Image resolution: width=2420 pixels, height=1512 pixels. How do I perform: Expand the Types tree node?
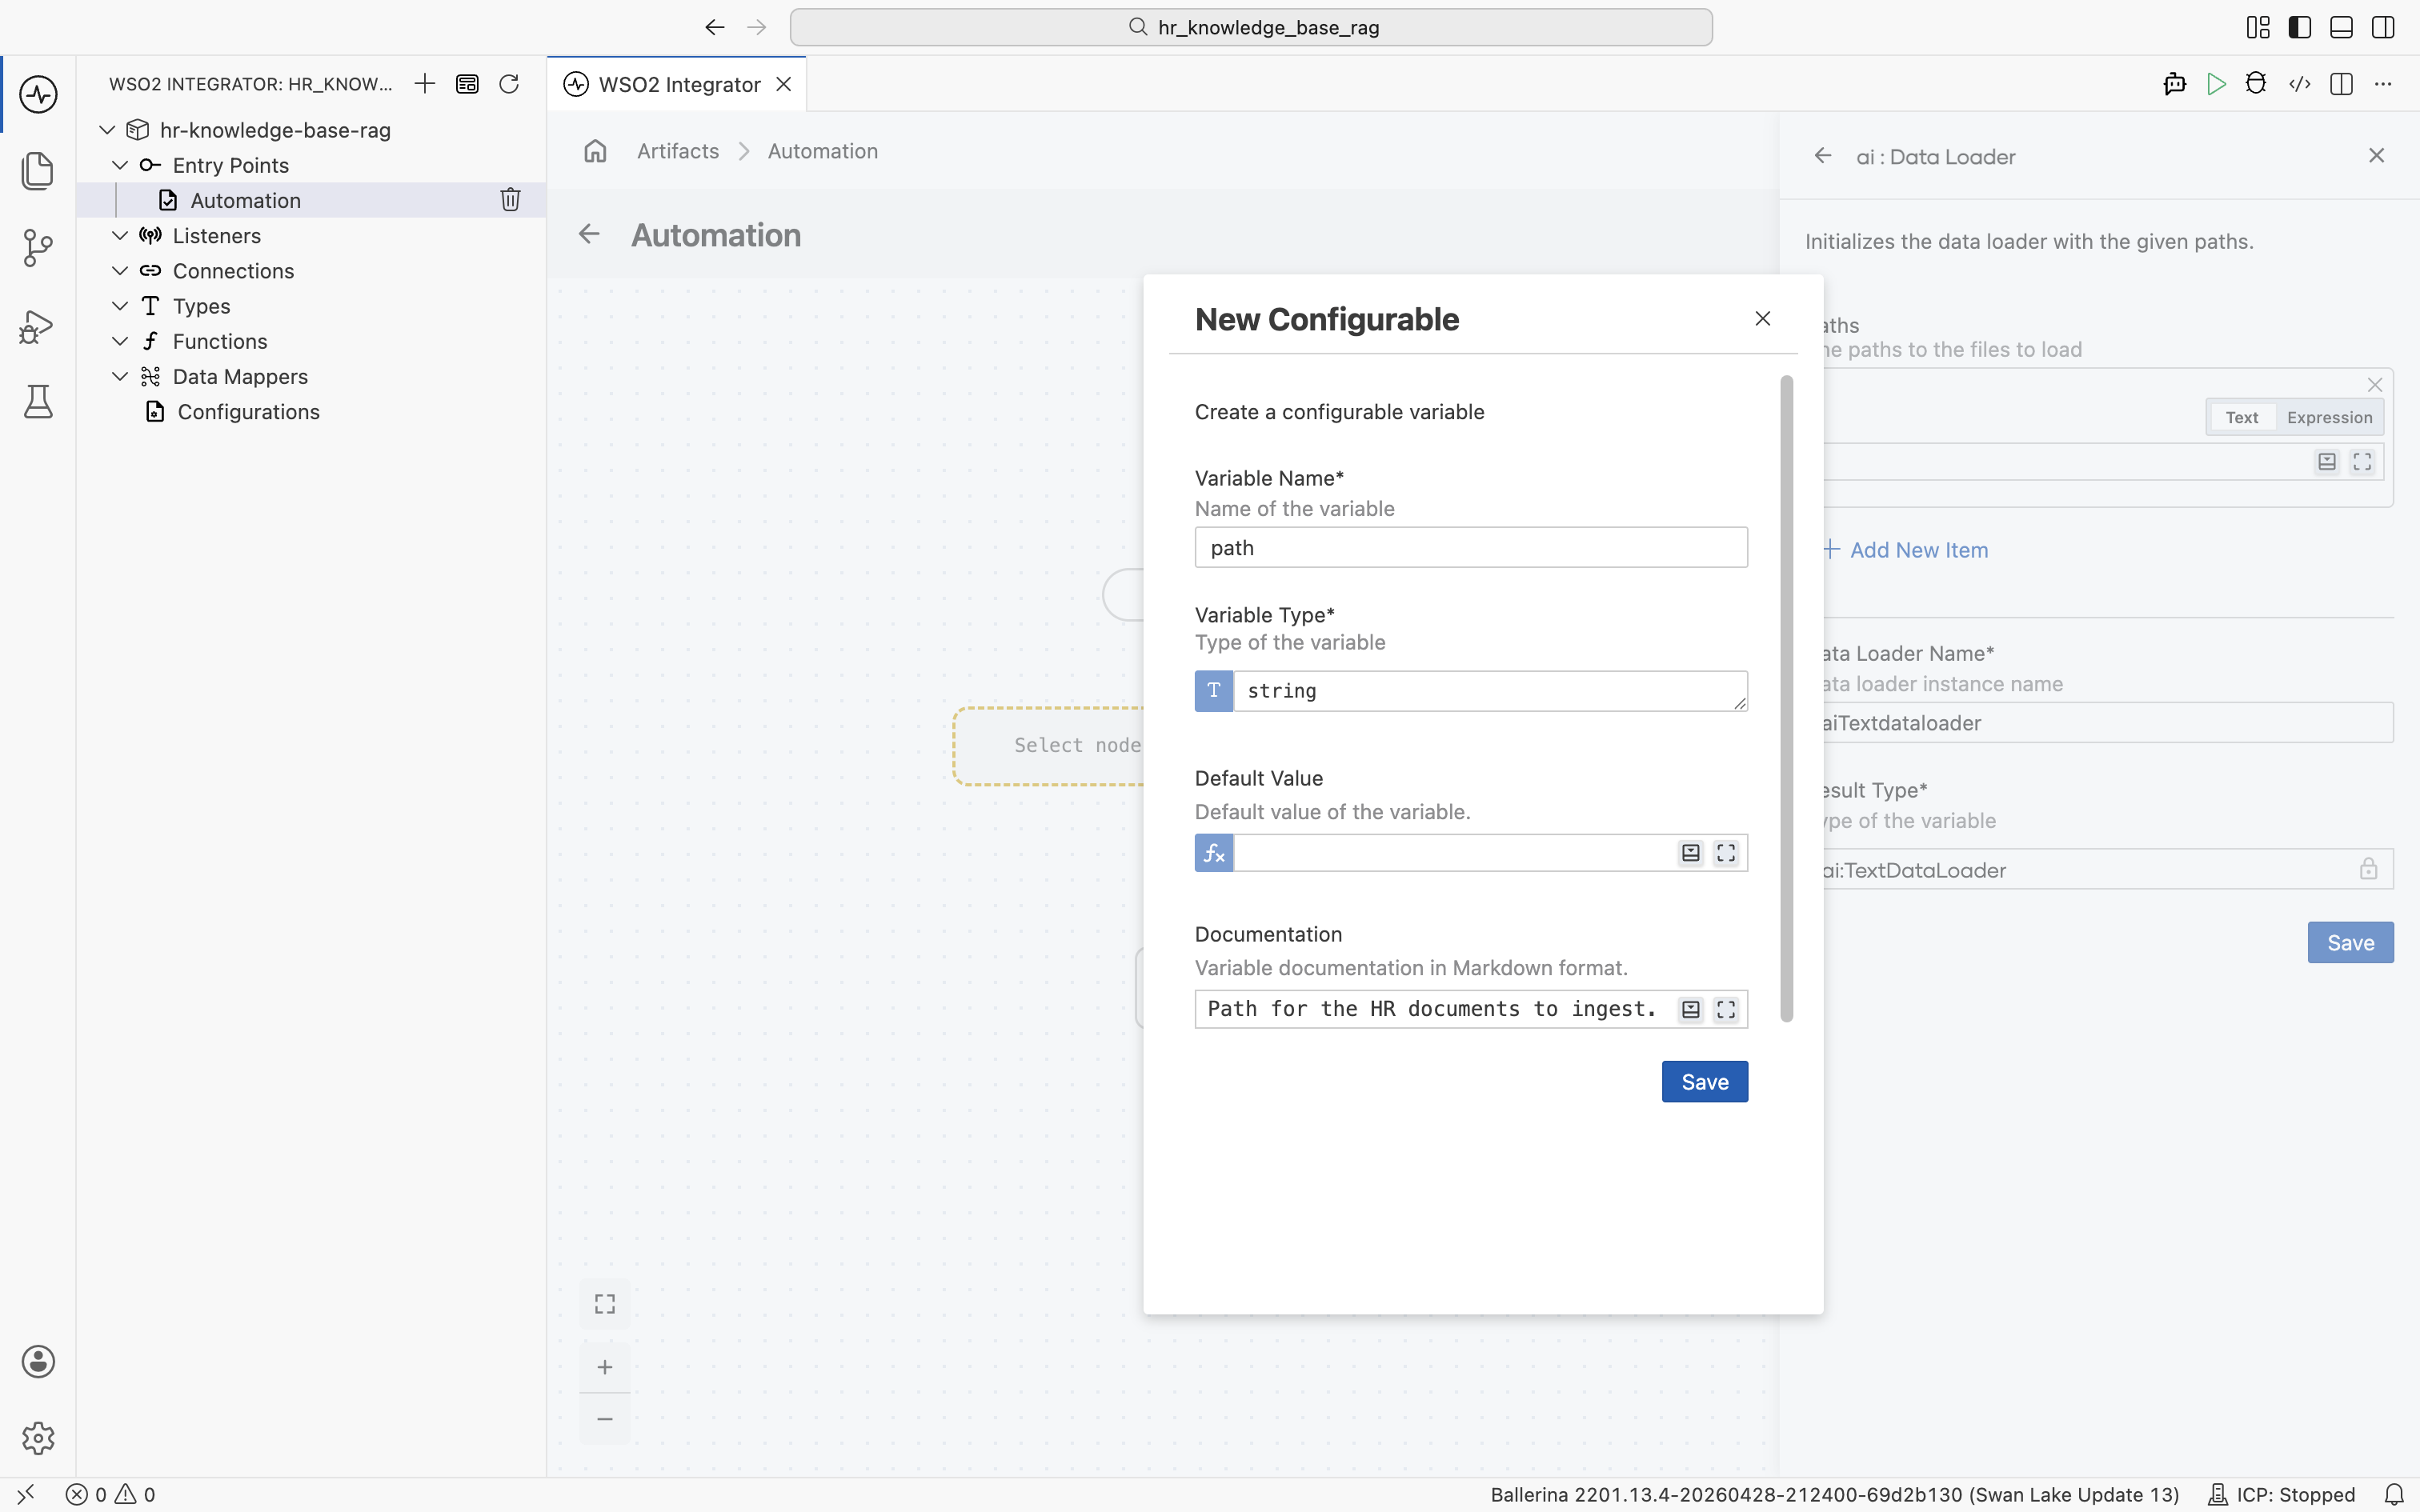pos(120,305)
